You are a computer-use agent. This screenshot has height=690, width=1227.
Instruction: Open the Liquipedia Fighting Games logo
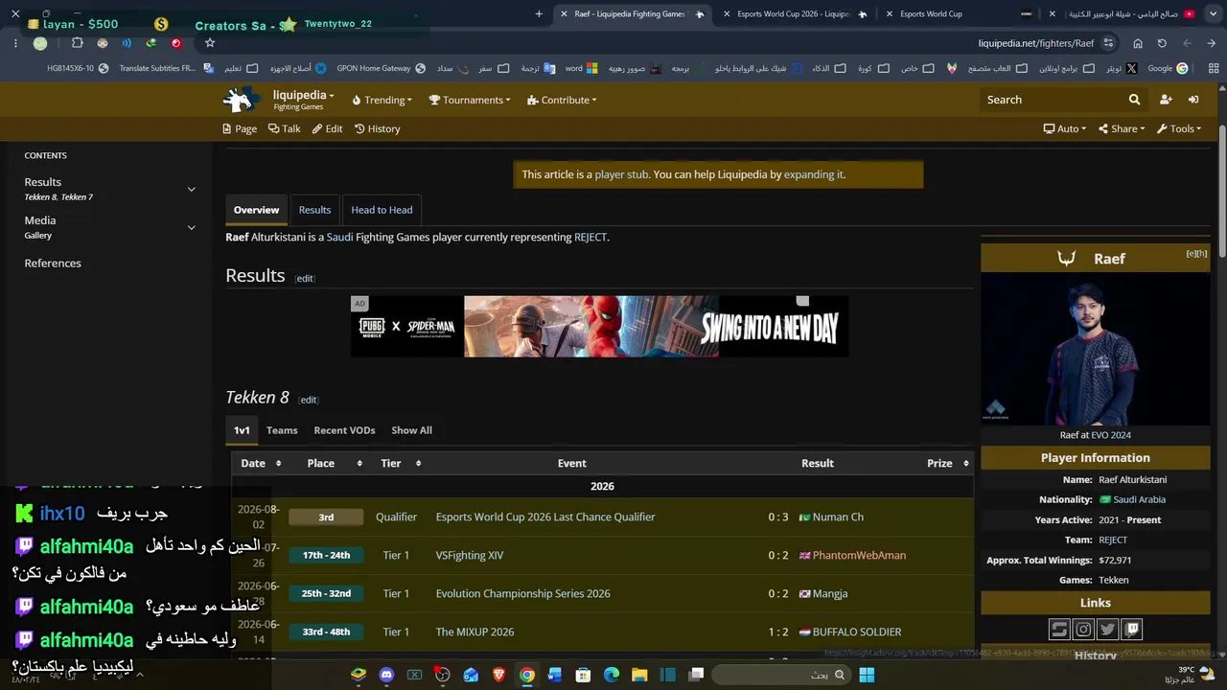[x=241, y=100]
